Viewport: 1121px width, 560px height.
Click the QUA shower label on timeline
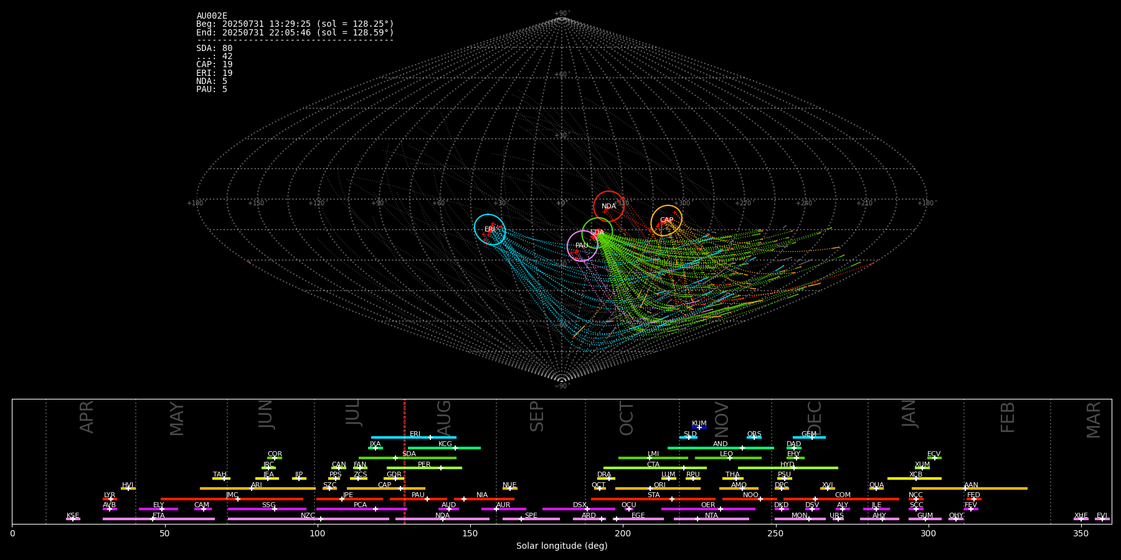coord(876,485)
